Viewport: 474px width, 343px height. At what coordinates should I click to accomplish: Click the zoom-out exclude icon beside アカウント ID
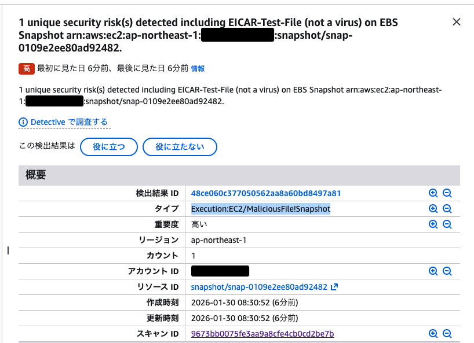[447, 271]
